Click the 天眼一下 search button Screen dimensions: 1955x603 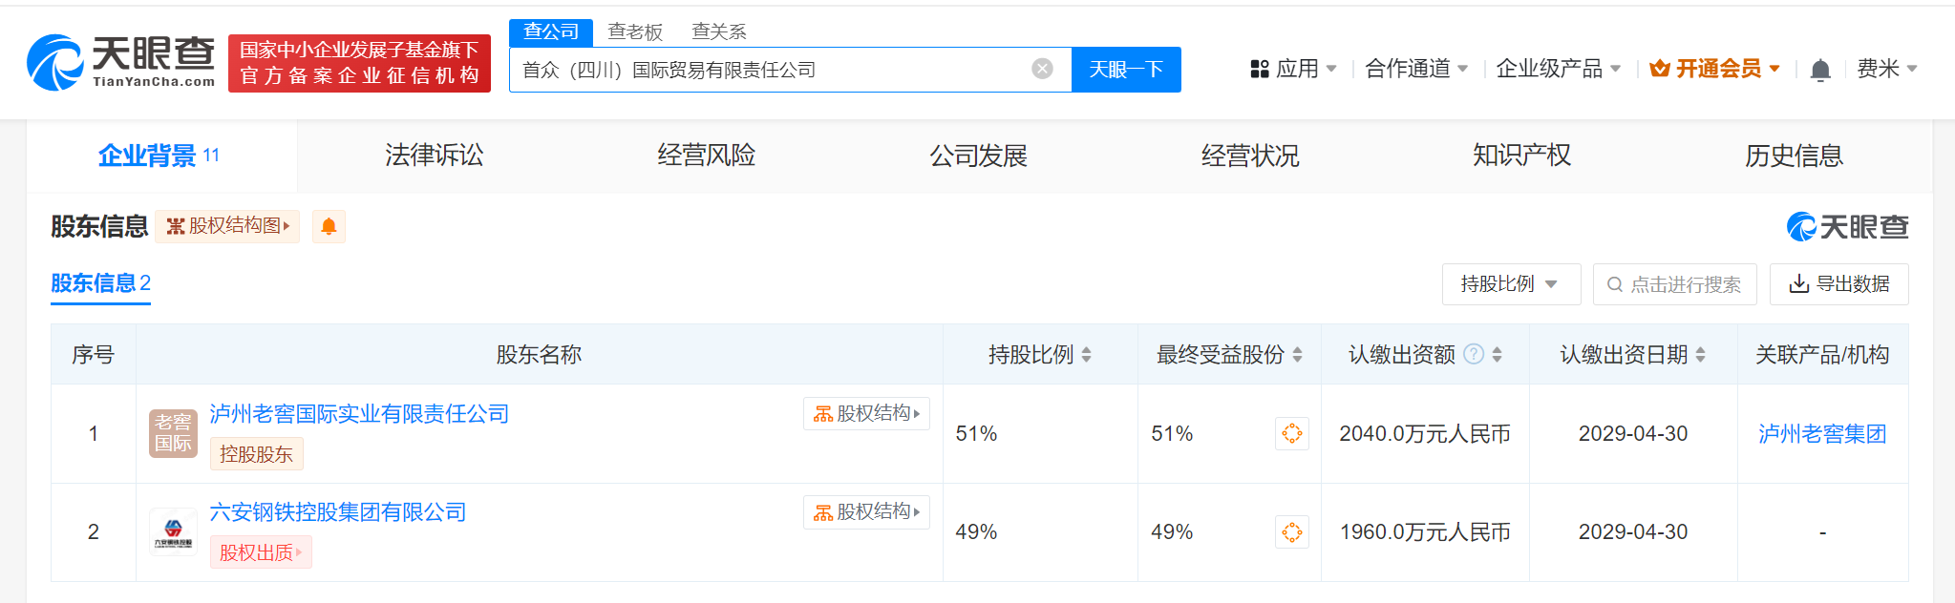point(1126,70)
